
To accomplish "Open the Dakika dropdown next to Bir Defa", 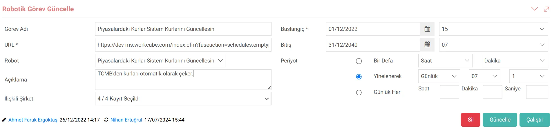I will click(515, 60).
